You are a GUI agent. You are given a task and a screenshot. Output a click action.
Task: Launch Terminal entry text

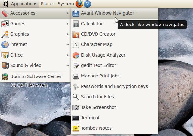(90, 118)
